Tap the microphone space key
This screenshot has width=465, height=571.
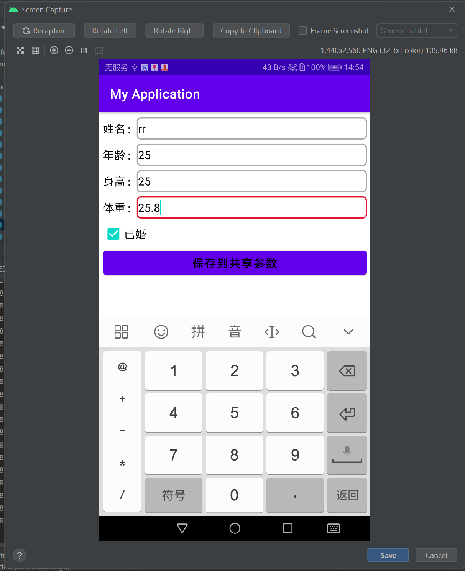click(347, 455)
